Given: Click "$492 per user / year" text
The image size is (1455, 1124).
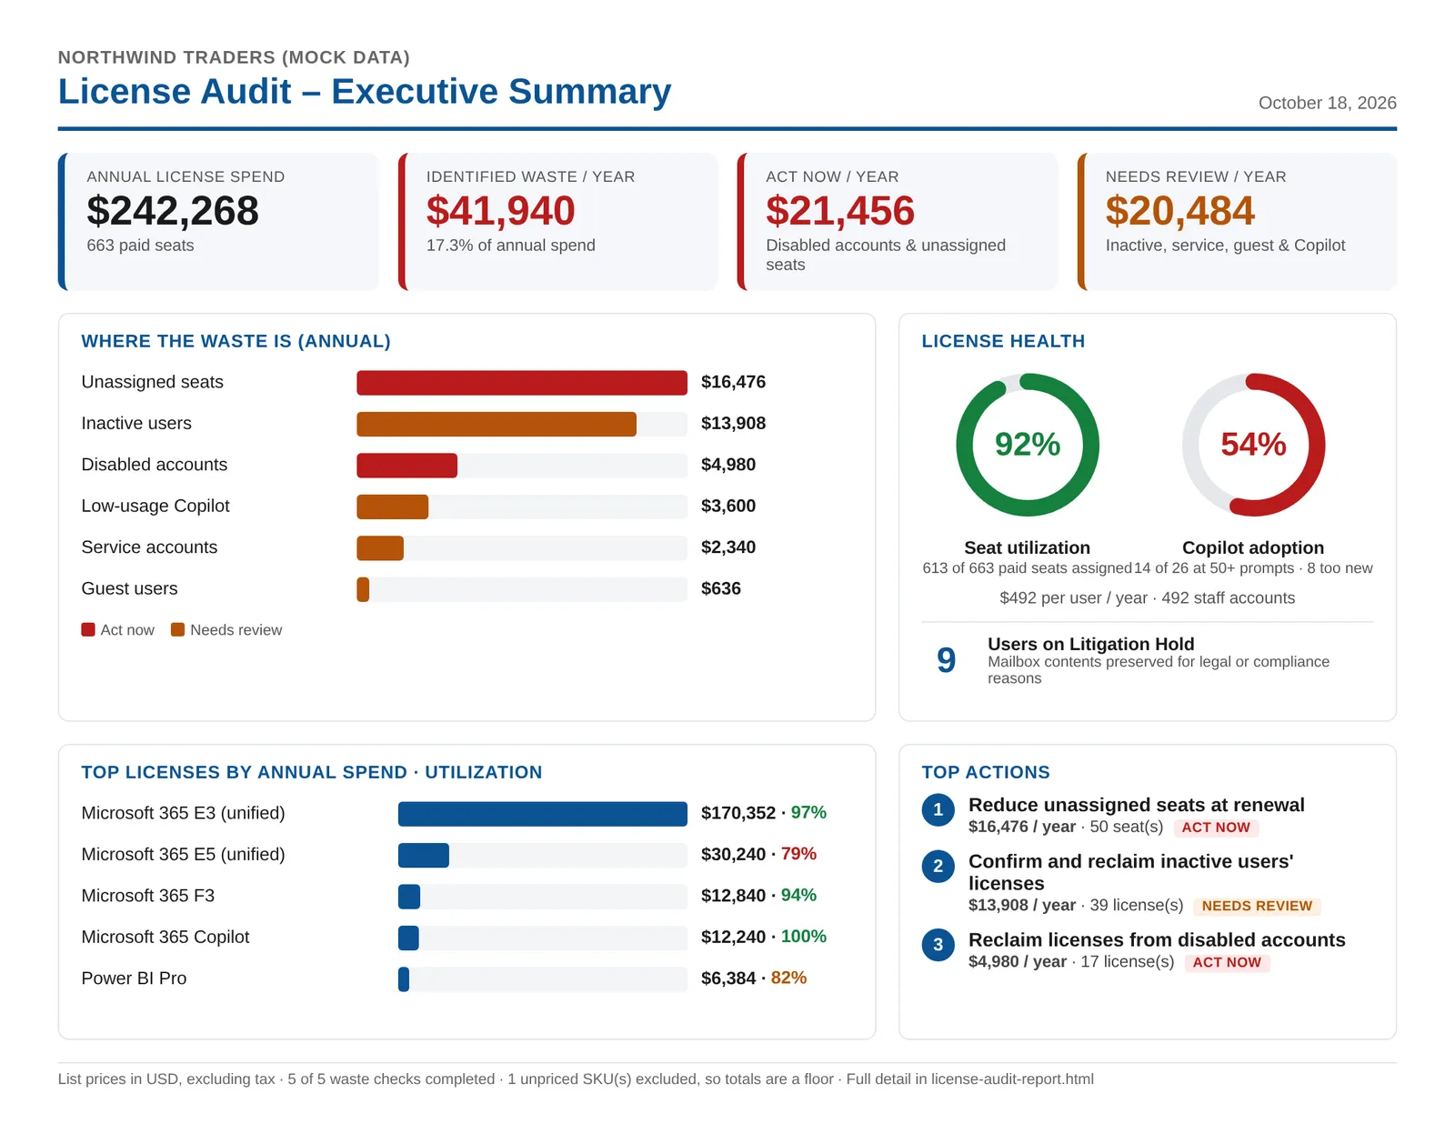Looking at the screenshot, I should point(1073,597).
